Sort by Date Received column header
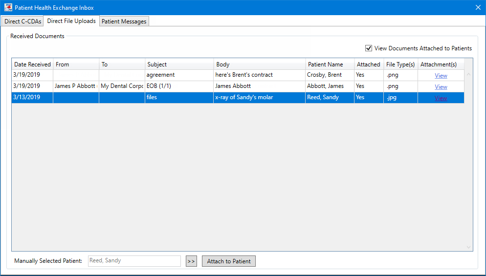The height and width of the screenshot is (276, 486). pyautogui.click(x=32, y=64)
